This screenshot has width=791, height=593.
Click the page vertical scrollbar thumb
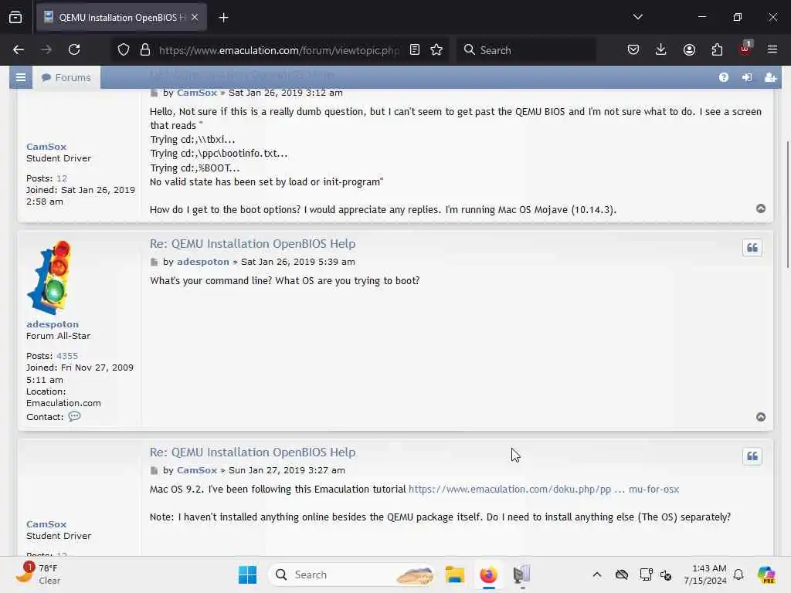[x=787, y=204]
